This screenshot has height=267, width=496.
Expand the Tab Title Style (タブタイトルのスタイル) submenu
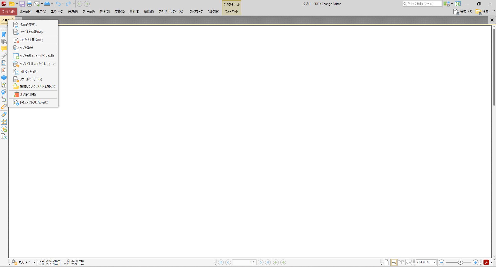click(33, 64)
